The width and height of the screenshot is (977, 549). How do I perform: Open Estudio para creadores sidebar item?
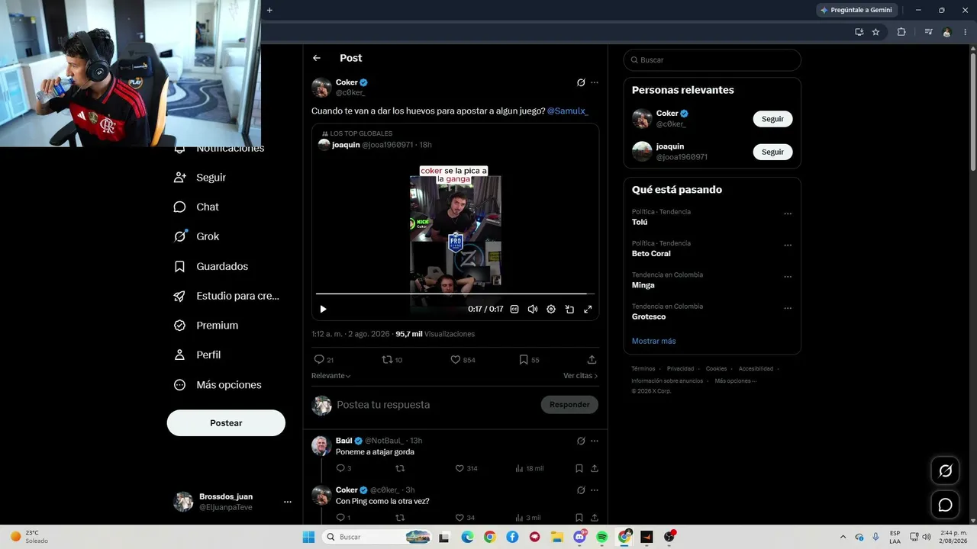[x=227, y=296]
